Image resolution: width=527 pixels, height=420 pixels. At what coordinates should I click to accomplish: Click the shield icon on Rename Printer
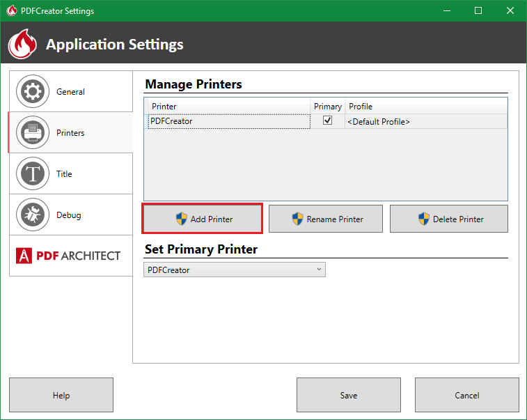click(297, 219)
